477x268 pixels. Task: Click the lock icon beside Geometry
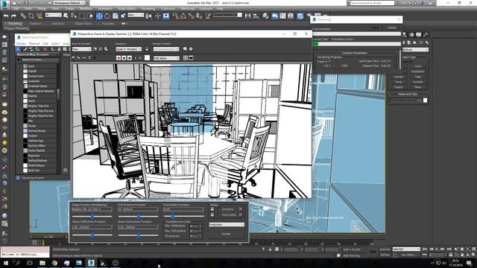click(212, 209)
